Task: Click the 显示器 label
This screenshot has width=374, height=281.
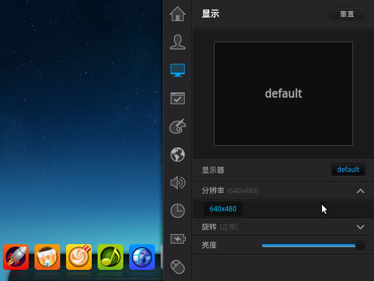Action: point(213,170)
